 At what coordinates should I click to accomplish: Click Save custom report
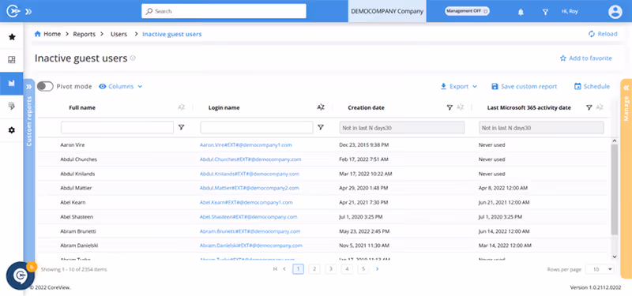point(524,86)
